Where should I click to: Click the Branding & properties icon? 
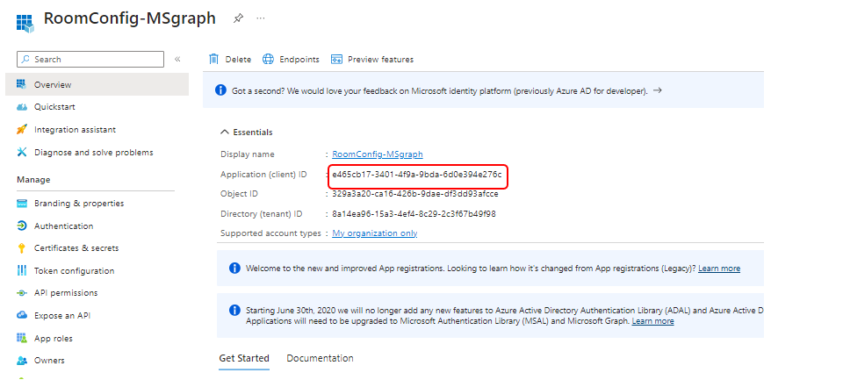point(21,204)
